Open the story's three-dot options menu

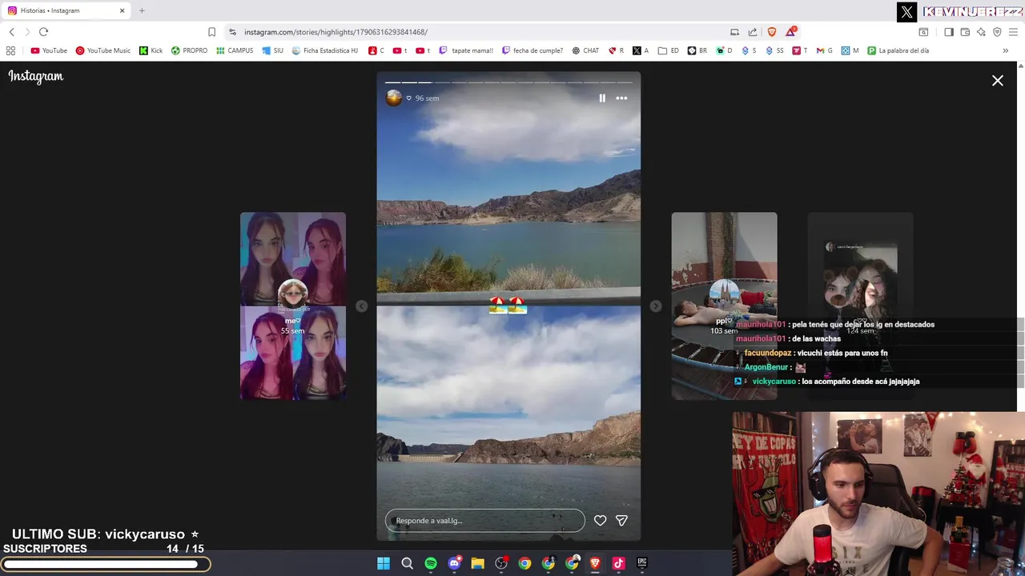[x=621, y=98]
